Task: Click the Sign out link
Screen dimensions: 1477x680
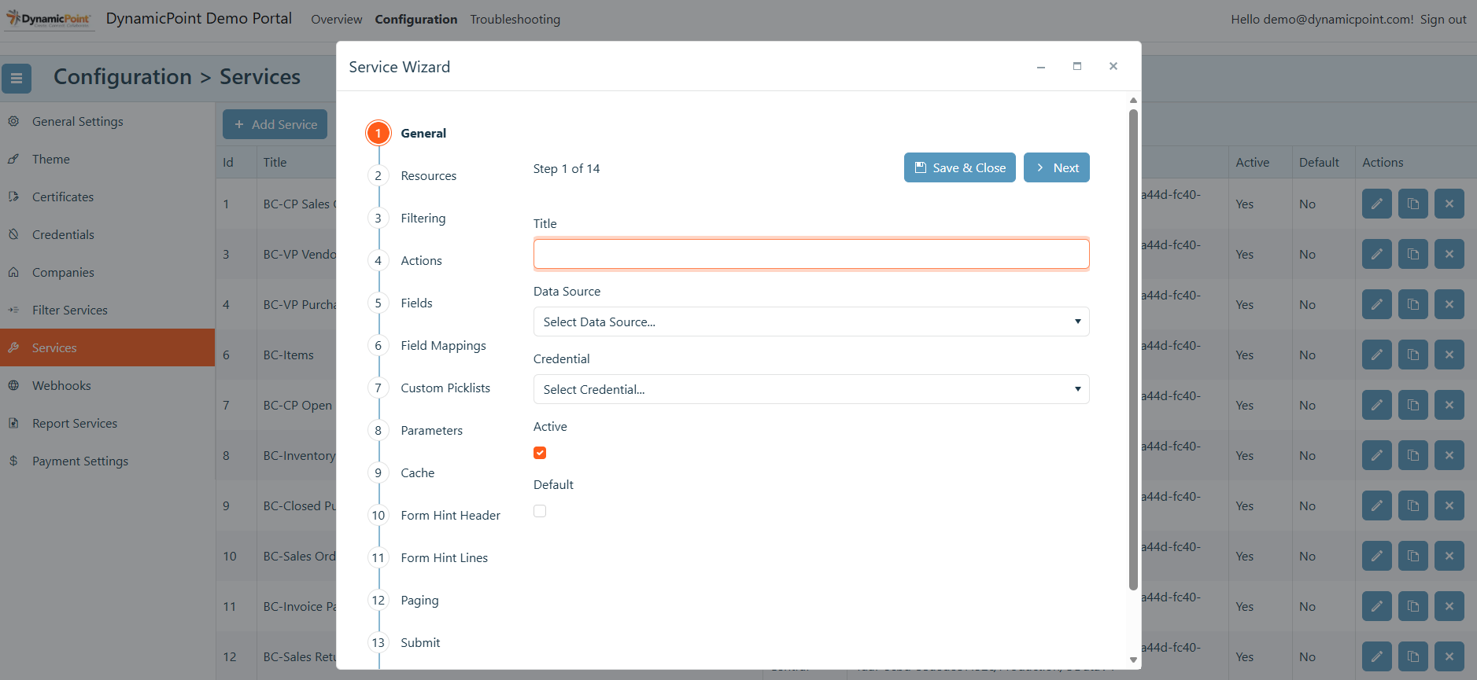Action: tap(1443, 19)
